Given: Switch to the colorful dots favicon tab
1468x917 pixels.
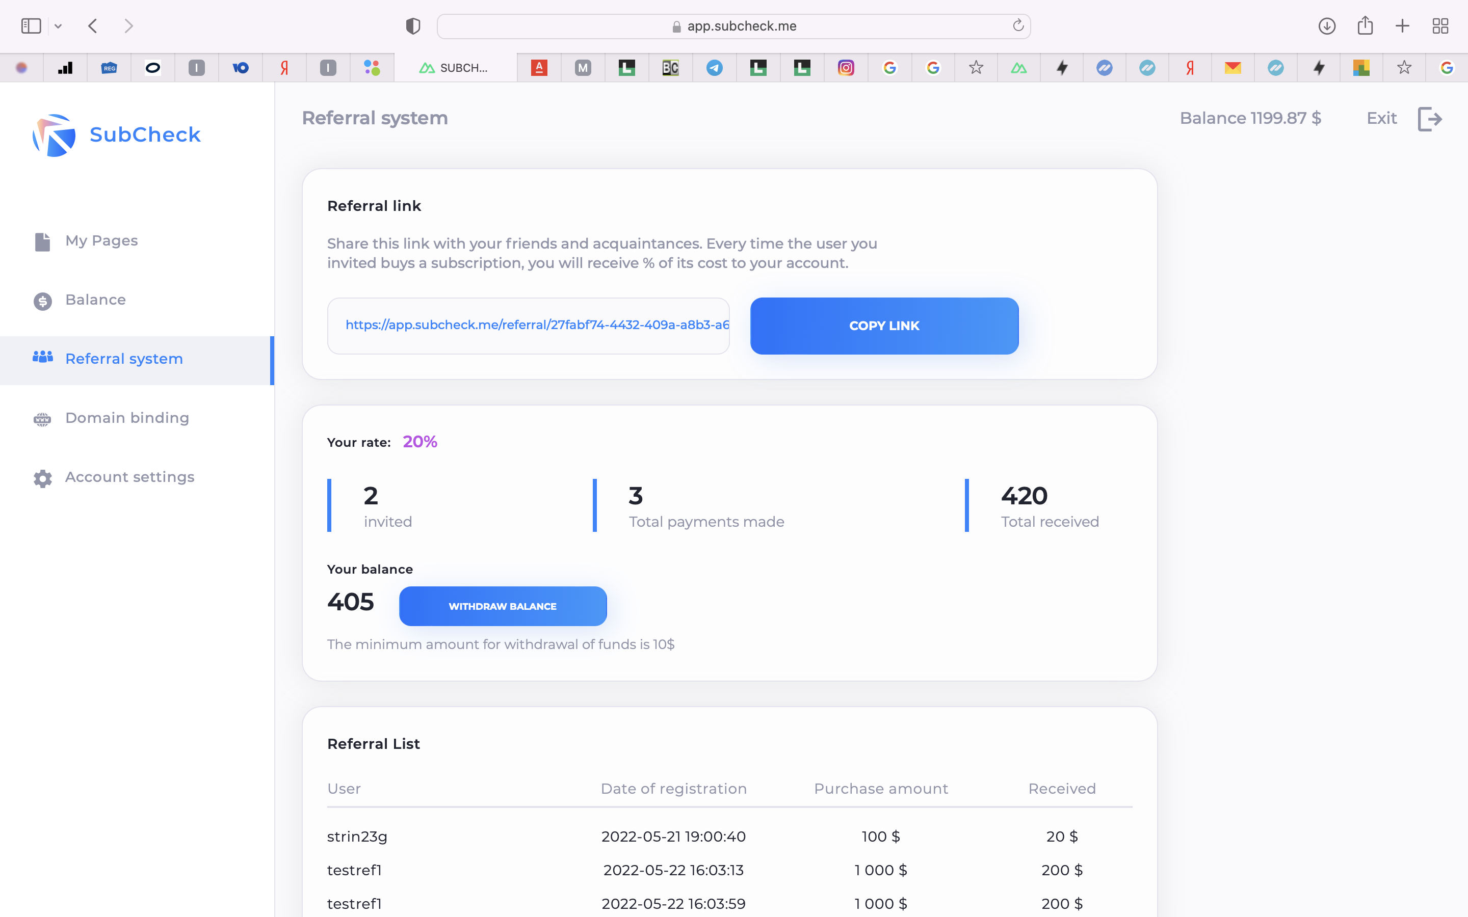Looking at the screenshot, I should pyautogui.click(x=372, y=68).
